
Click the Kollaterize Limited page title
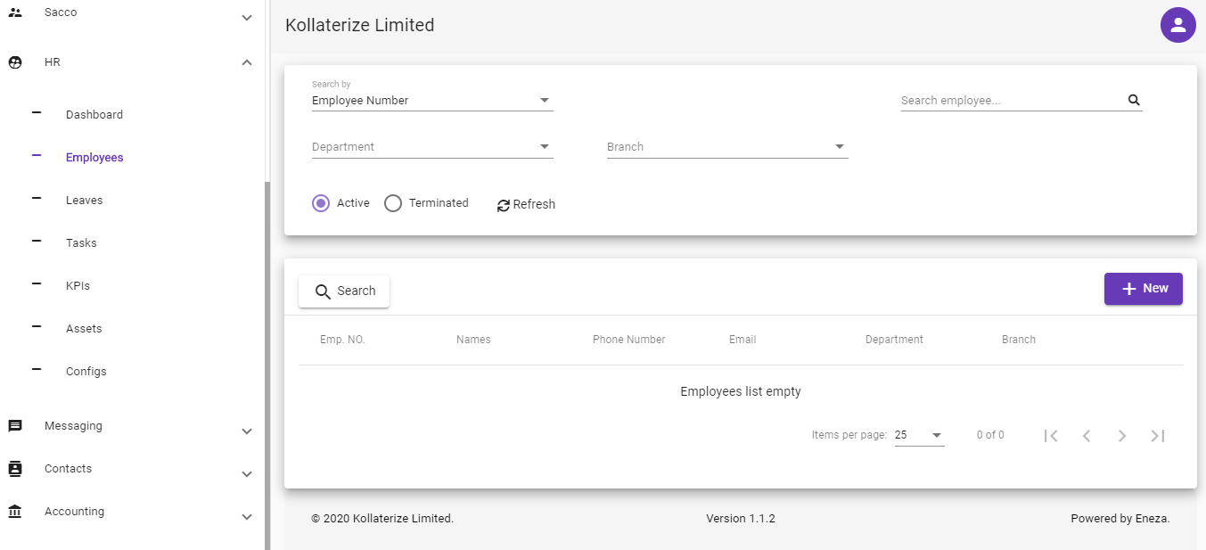coord(360,25)
